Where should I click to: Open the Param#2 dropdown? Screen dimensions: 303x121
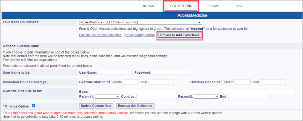pos(207,97)
